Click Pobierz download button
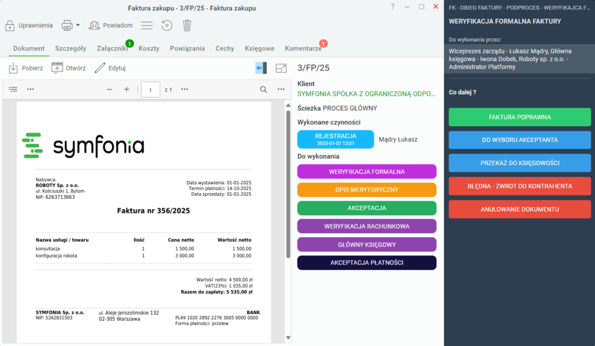The width and height of the screenshot is (595, 346). (x=26, y=69)
